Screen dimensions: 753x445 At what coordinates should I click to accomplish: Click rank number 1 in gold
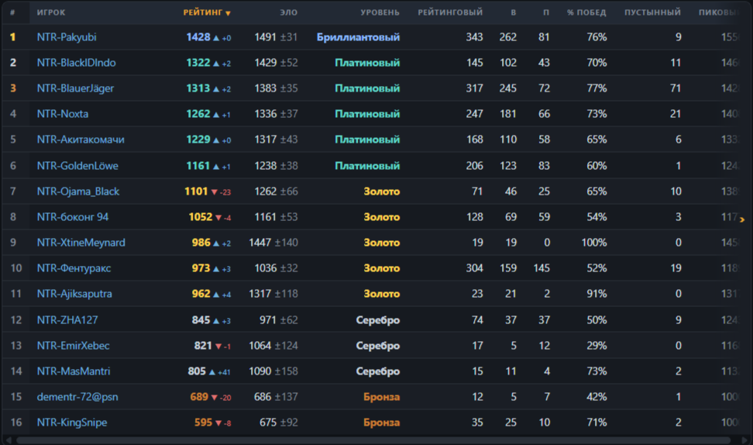point(13,37)
